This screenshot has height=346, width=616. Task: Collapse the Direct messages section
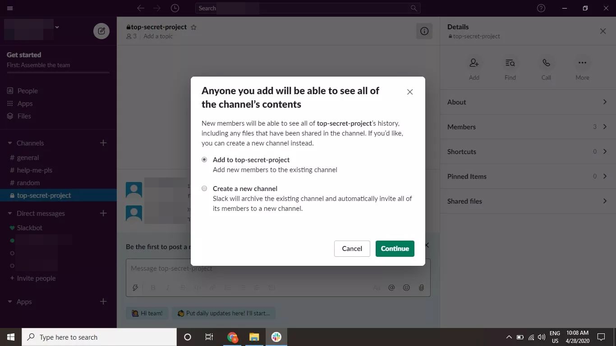(x=10, y=213)
